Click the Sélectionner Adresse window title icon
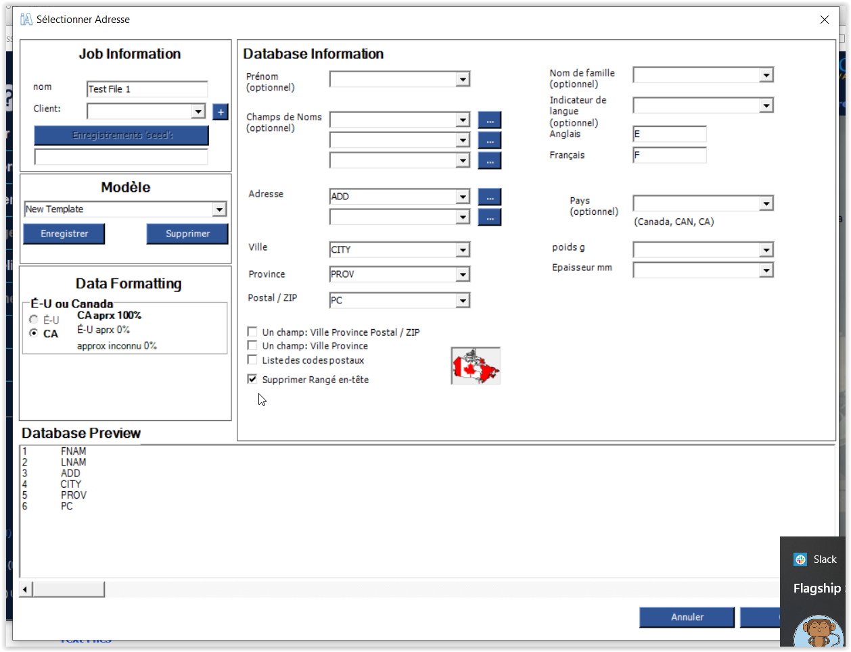This screenshot has height=652, width=851. (x=26, y=20)
